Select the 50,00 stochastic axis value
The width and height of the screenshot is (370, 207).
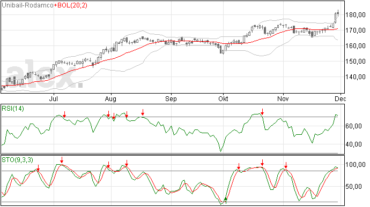click(x=353, y=187)
